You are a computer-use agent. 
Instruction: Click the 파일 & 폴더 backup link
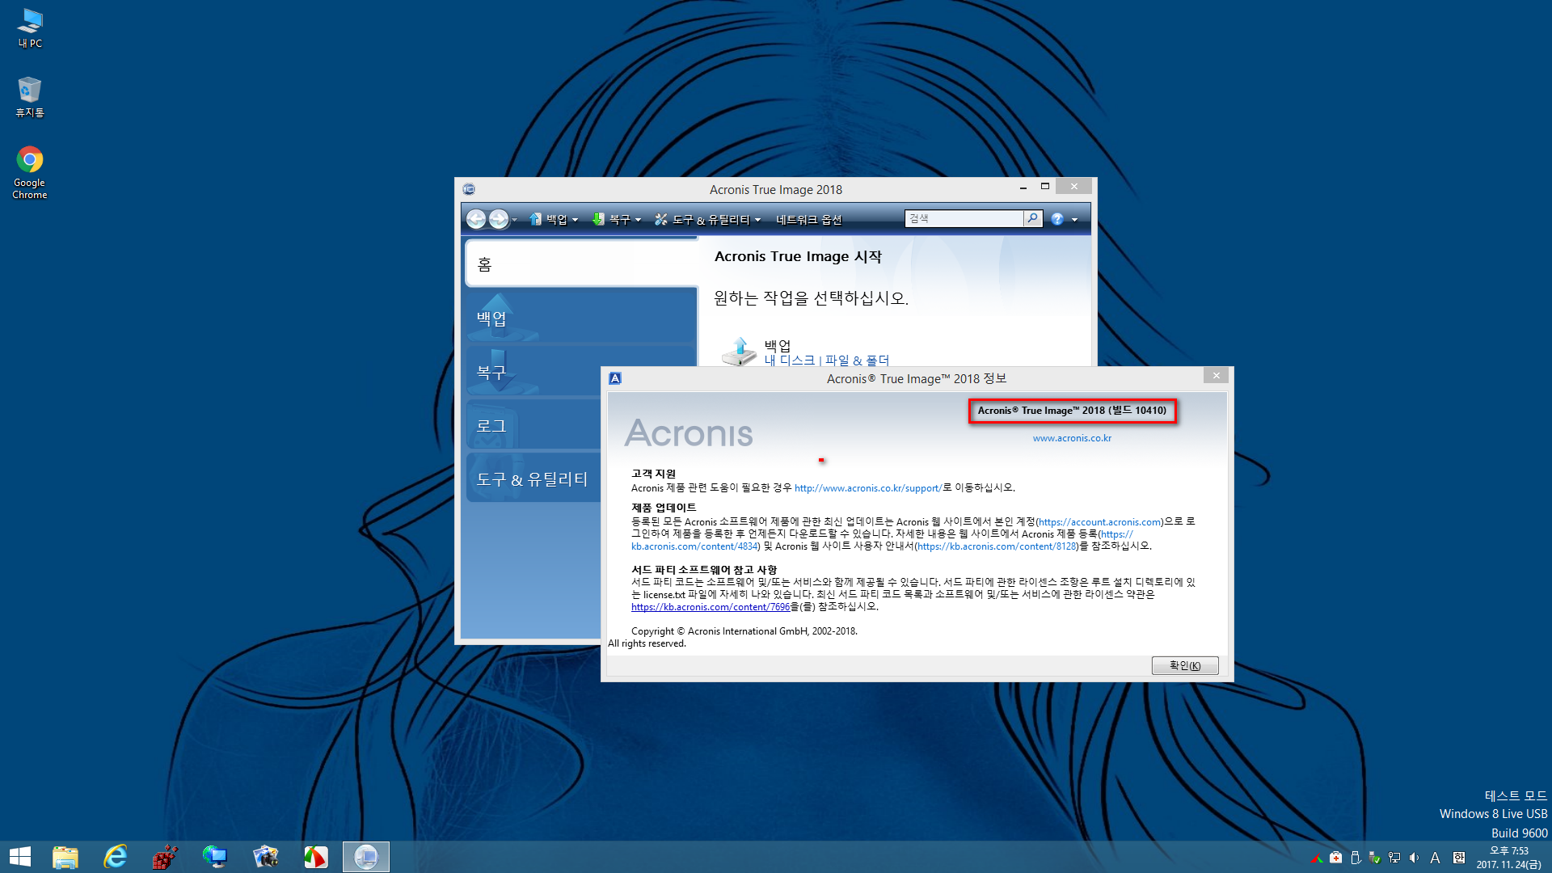click(857, 361)
